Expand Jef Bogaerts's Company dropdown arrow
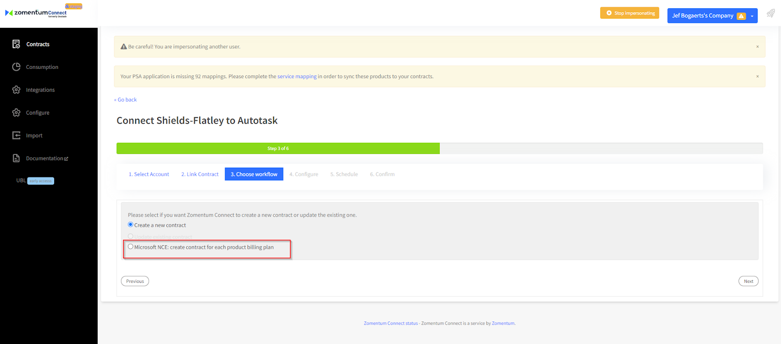Image resolution: width=781 pixels, height=344 pixels. (x=752, y=16)
